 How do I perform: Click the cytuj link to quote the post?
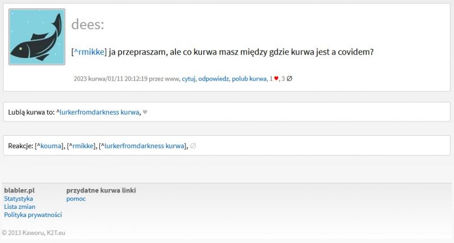point(188,78)
